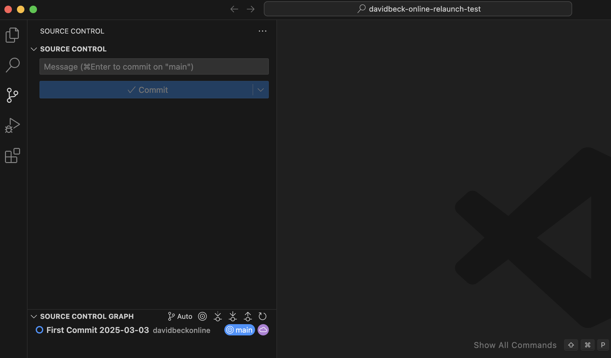The height and width of the screenshot is (358, 611).
Task: Click the Pull icon in Source Control Graph
Action: coord(232,316)
